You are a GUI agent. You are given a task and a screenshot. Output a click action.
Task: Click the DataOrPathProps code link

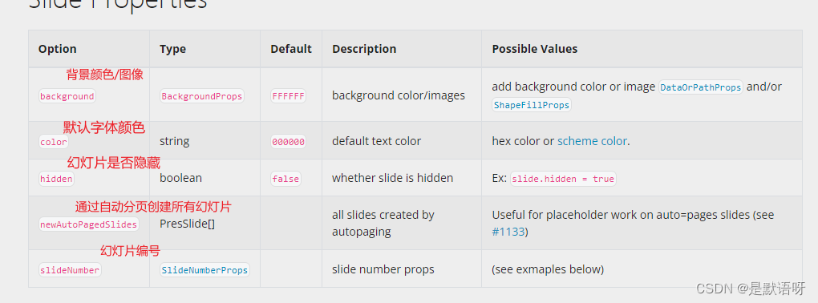pos(701,87)
